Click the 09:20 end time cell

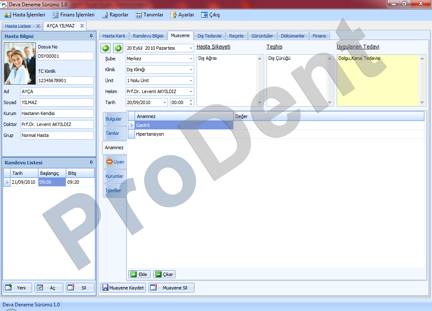(80, 182)
